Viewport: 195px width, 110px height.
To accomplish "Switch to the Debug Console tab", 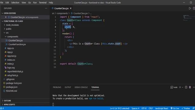I will click(81, 87).
